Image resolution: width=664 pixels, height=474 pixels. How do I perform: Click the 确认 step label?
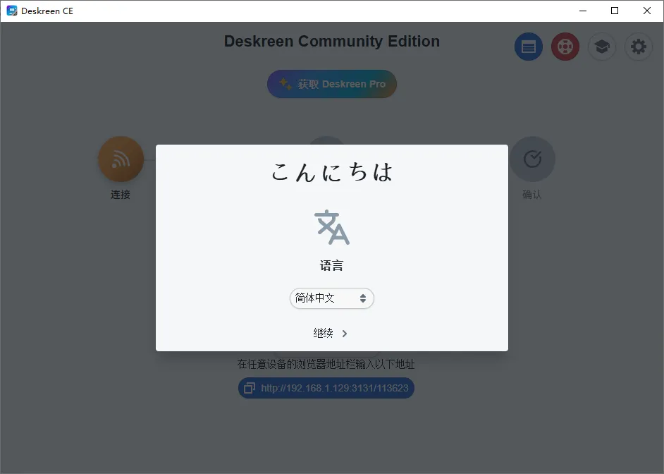tap(532, 195)
